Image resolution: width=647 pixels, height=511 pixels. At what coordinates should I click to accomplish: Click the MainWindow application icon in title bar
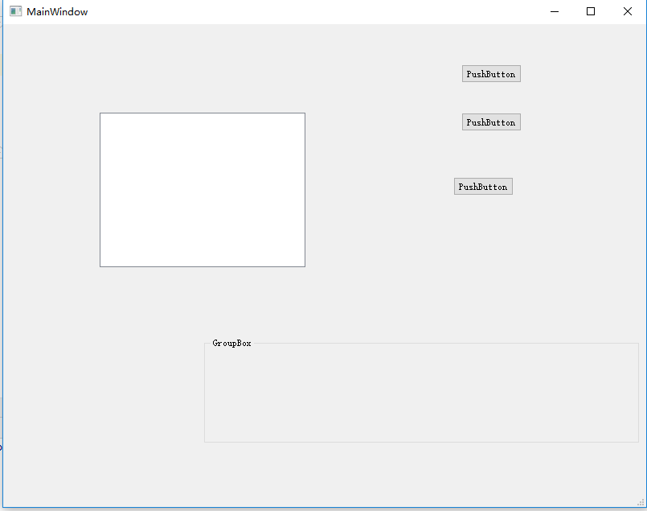click(x=16, y=11)
